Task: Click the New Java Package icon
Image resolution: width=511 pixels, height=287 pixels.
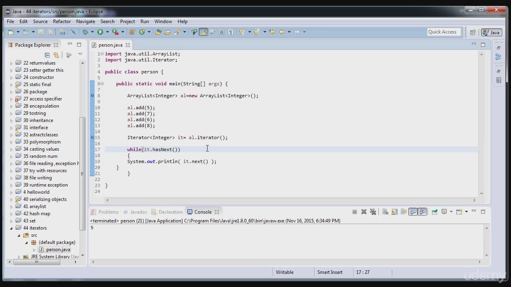Action: click(x=132, y=32)
